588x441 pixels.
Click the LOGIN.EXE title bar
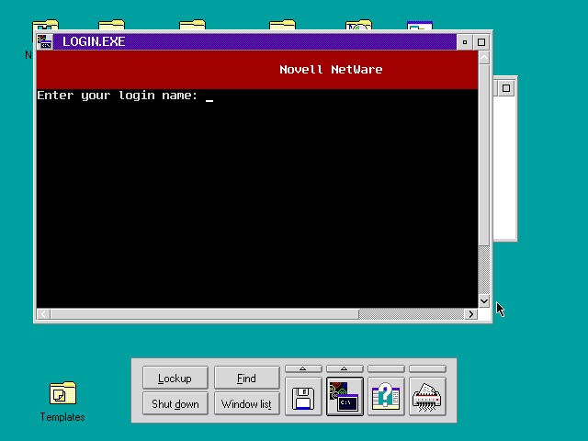[255, 41]
